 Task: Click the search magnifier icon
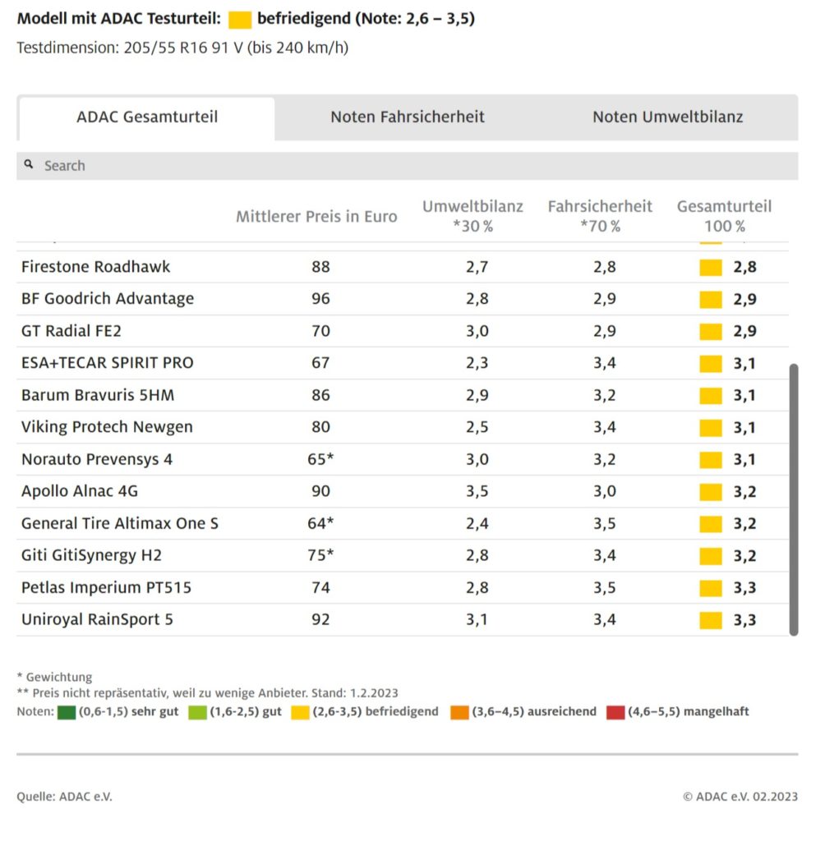pyautogui.click(x=30, y=165)
